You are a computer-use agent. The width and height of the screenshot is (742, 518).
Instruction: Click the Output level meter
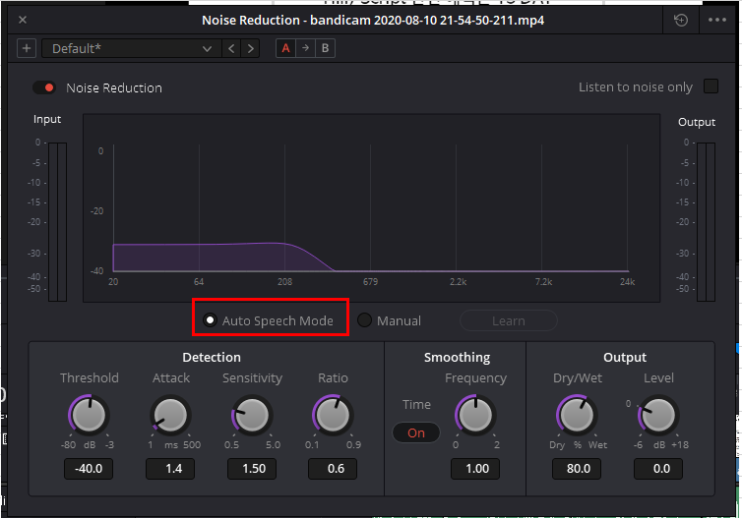[x=706, y=222]
